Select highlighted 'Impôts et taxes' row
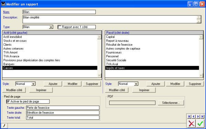 (152, 68)
